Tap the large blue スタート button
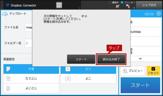Viewport: 163px width, 96px height. pyautogui.click(x=140, y=85)
